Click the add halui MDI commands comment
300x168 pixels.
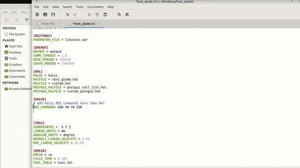[x=69, y=103]
